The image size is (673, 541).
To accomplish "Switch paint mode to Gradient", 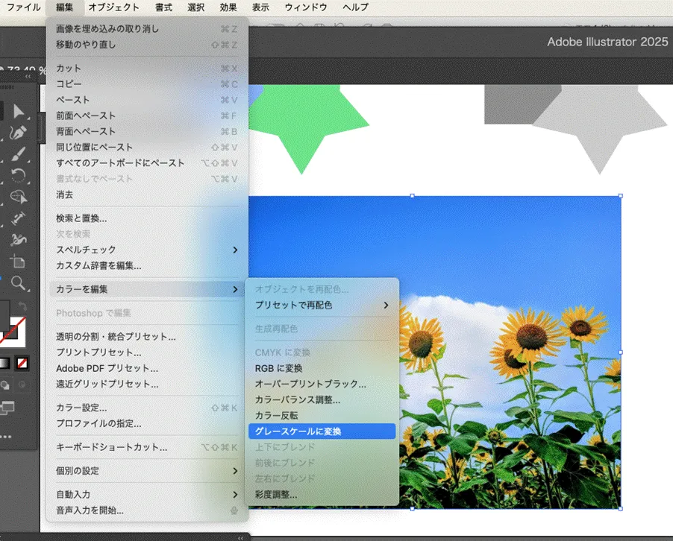I will pyautogui.click(x=5, y=364).
